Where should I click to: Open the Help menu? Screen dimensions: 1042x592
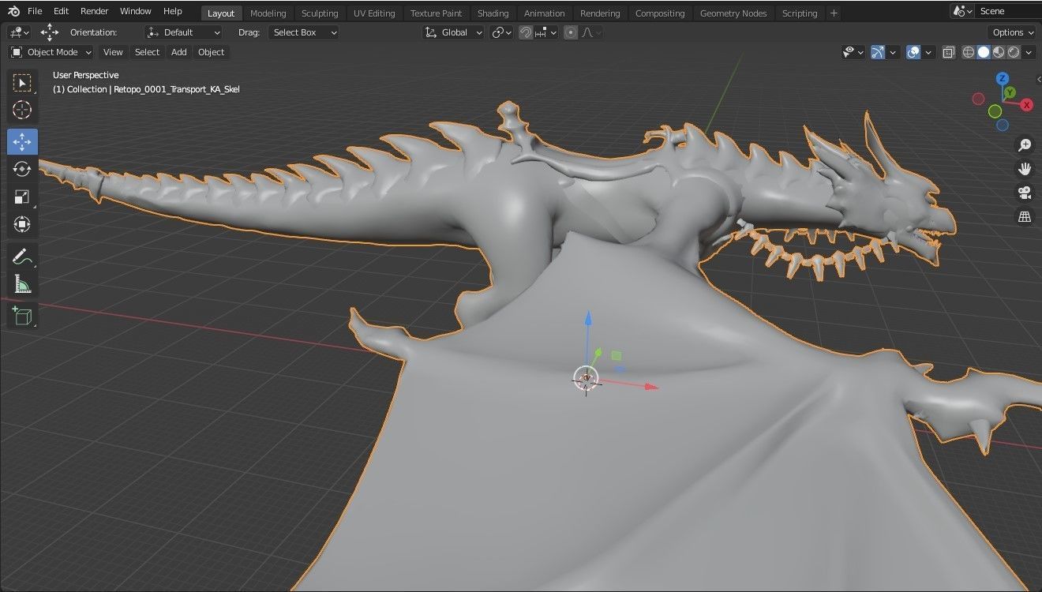(172, 11)
